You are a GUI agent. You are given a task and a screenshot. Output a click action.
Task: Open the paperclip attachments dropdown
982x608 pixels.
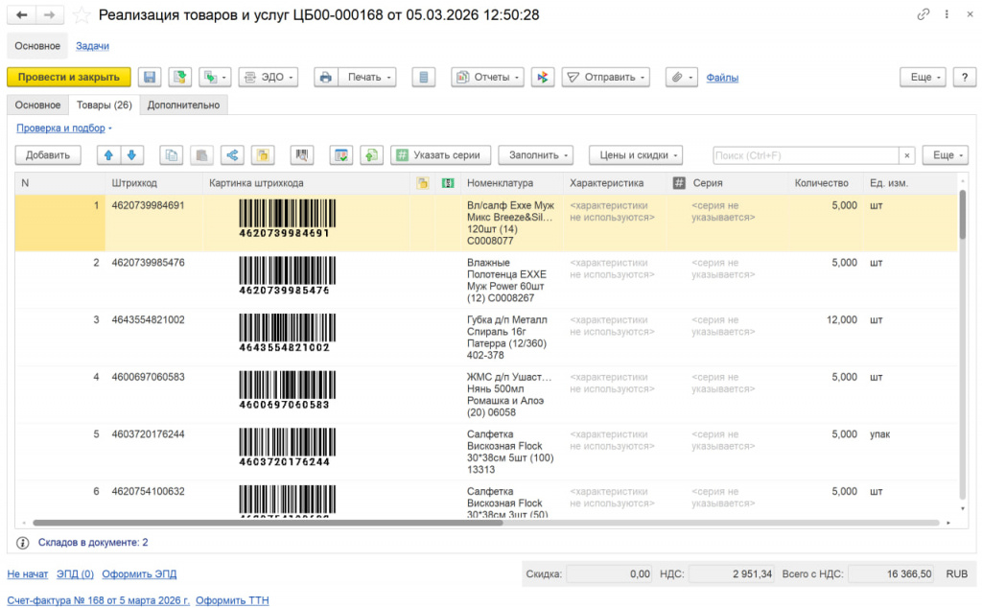coord(681,78)
